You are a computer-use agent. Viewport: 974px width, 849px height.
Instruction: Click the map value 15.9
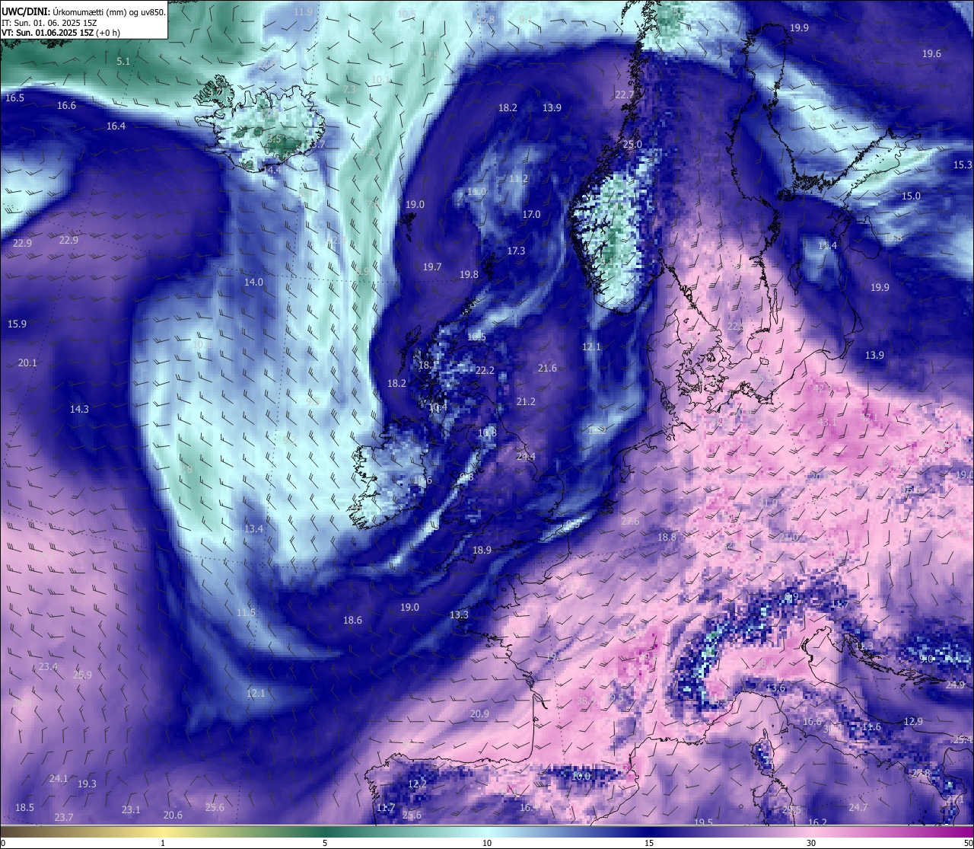point(17,324)
